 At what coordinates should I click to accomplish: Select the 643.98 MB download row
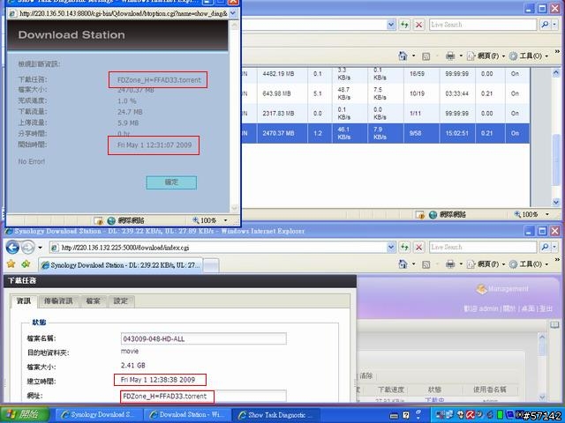click(x=386, y=93)
